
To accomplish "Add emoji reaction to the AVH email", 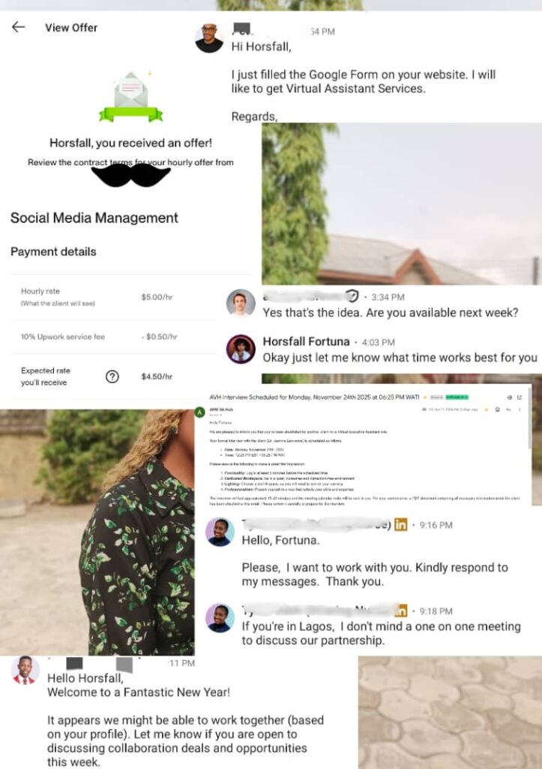I will [x=498, y=409].
